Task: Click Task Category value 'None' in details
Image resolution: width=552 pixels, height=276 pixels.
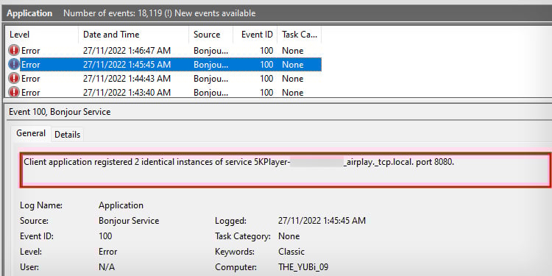Action: pos(289,236)
